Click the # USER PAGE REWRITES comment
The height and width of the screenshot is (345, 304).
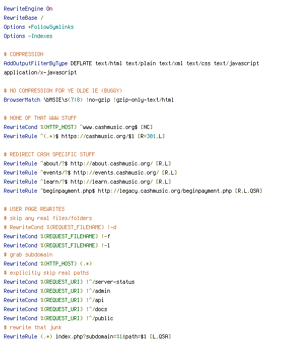pos(34,209)
